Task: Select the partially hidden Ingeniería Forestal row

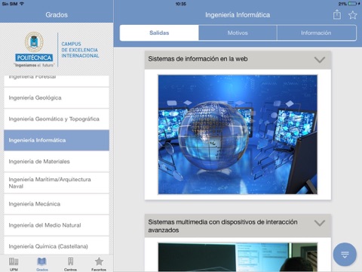Action: coord(57,81)
